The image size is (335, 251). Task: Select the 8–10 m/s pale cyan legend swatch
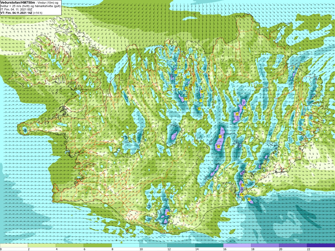tap(126, 246)
